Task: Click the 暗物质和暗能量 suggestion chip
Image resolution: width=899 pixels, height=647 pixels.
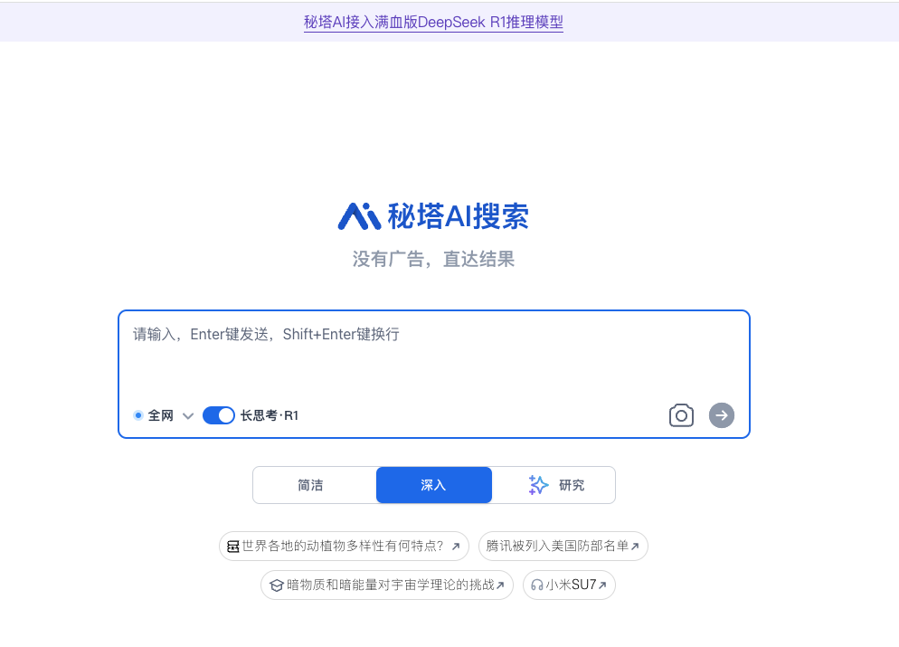Action: (387, 585)
